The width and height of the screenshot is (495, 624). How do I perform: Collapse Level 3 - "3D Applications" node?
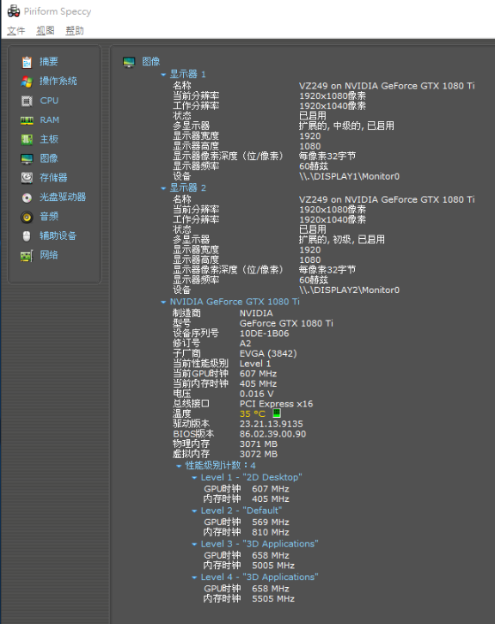194,544
